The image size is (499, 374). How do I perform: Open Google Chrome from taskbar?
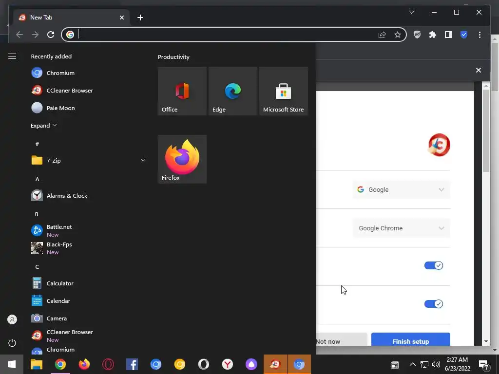tap(60, 364)
